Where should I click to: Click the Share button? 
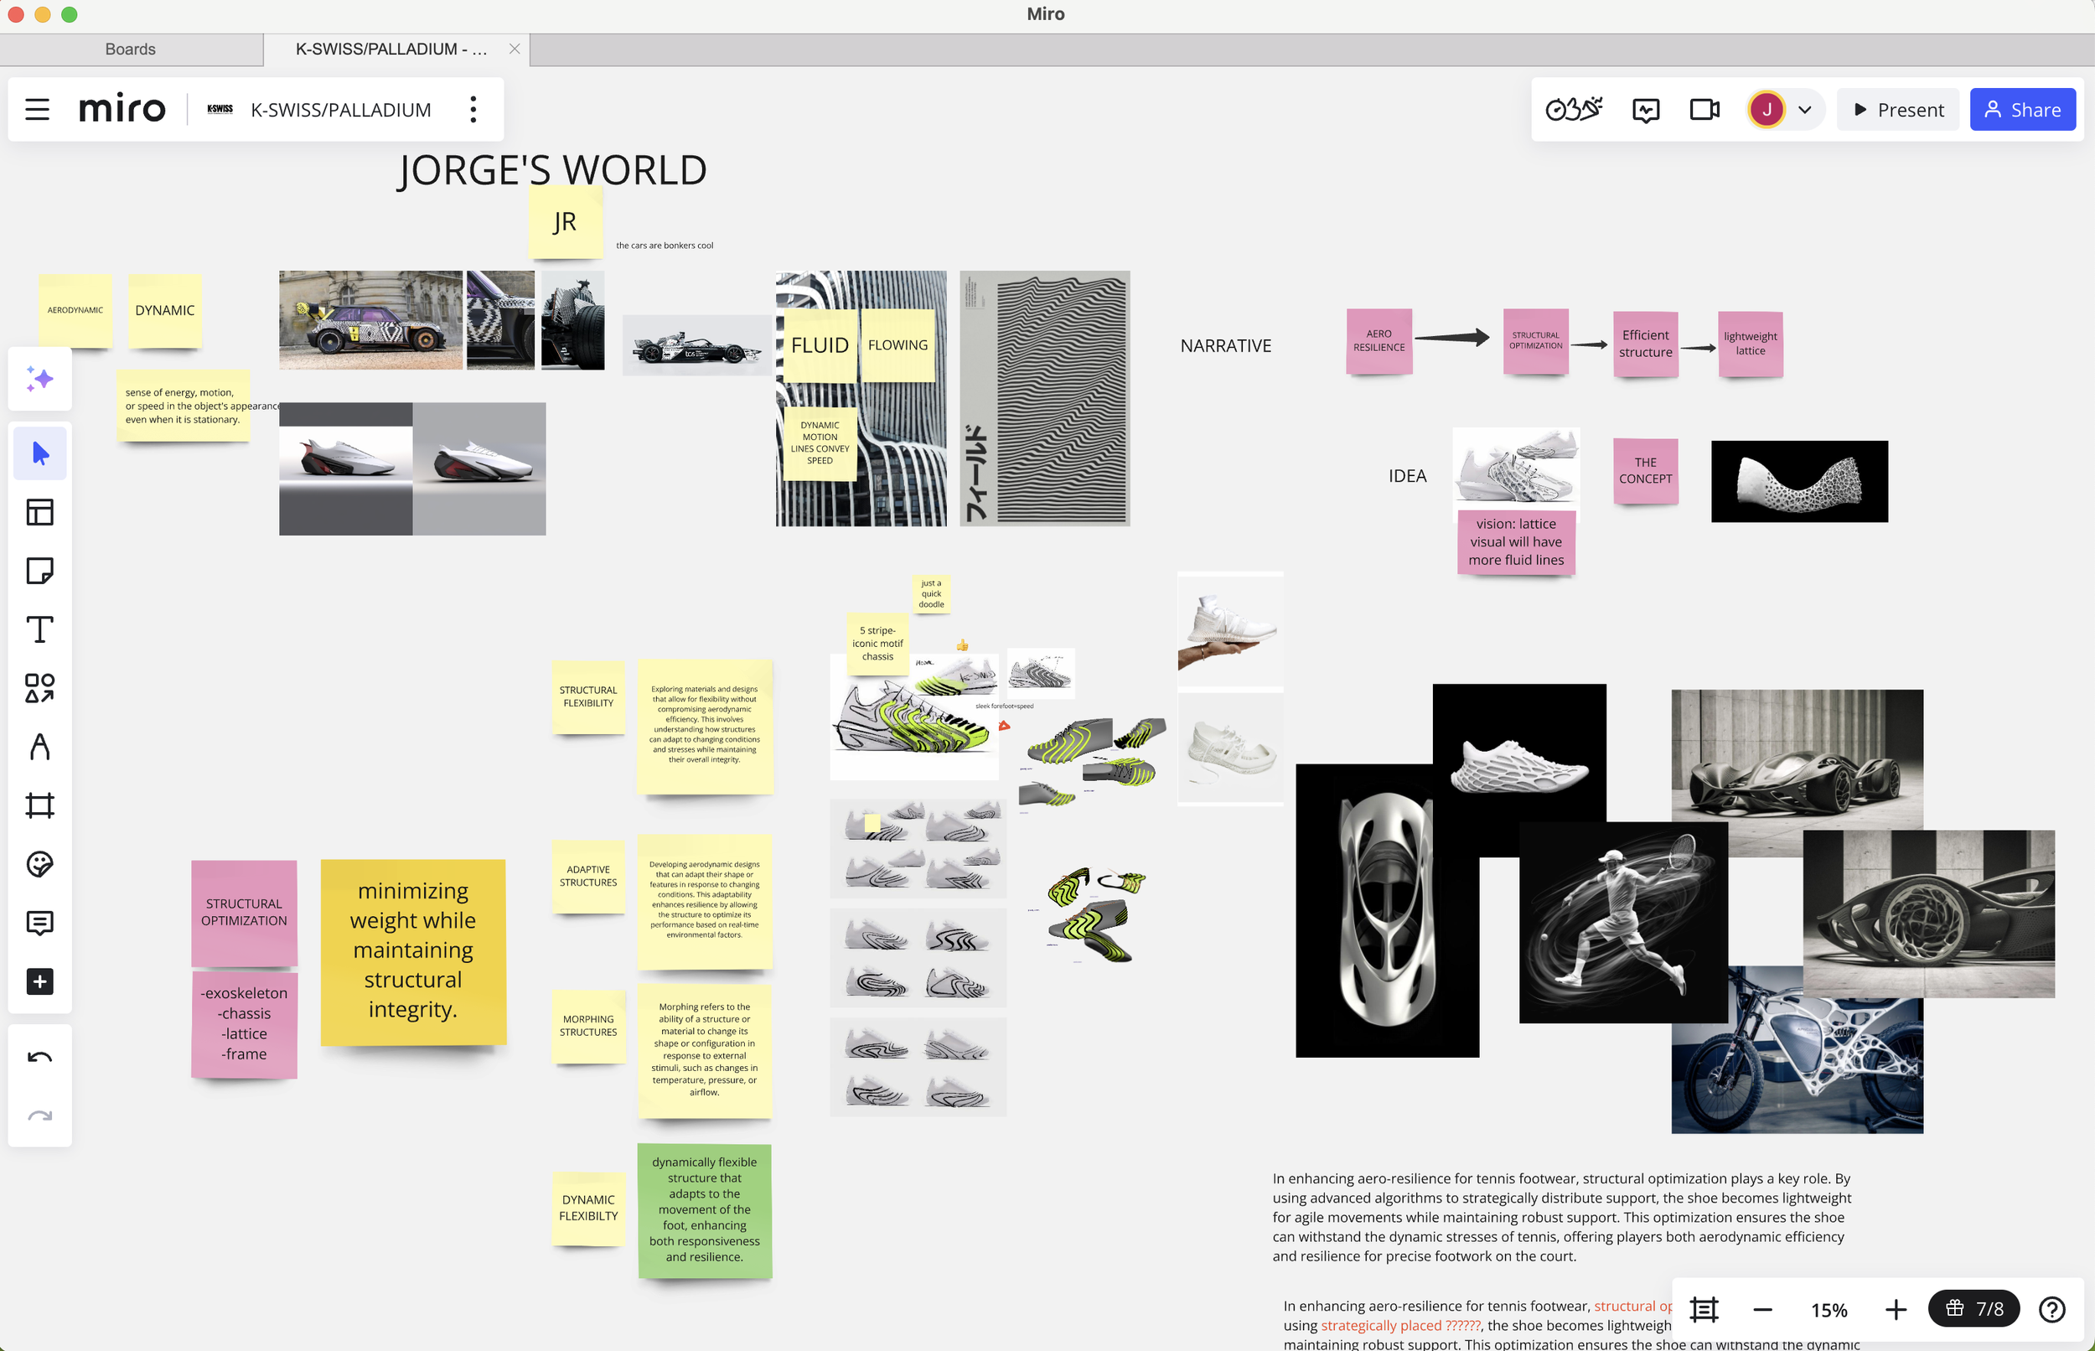[x=2022, y=110]
